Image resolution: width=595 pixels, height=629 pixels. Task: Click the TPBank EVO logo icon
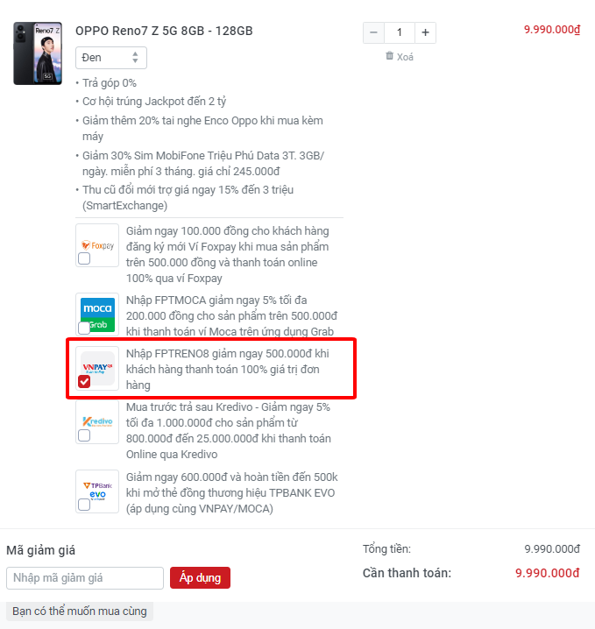click(x=97, y=491)
